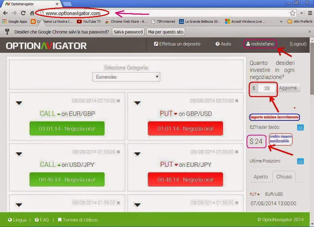
Task: Open Termini di Utilizzo footer link
Action: coord(78,220)
